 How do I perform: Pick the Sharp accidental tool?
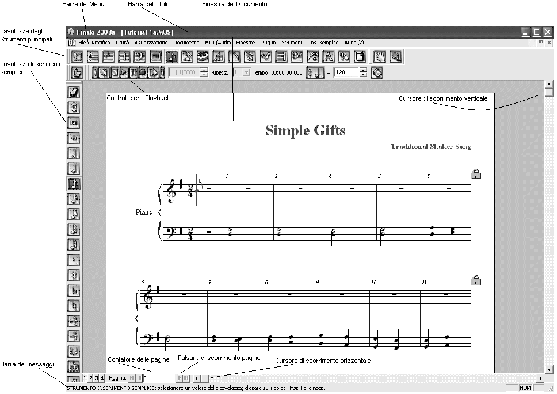click(74, 275)
